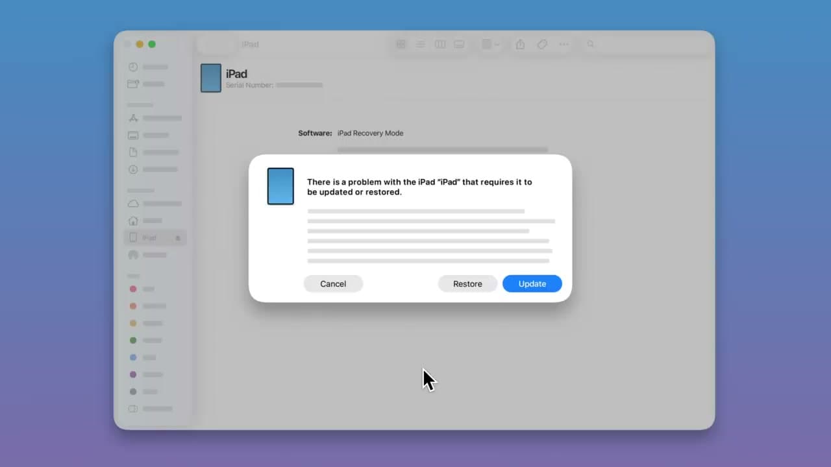This screenshot has height=467, width=831.
Task: Open the Downloads icon in sidebar
Action: [133, 169]
